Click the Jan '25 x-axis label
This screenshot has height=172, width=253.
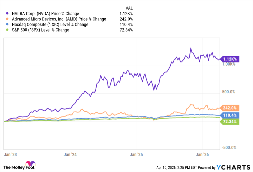136,154
